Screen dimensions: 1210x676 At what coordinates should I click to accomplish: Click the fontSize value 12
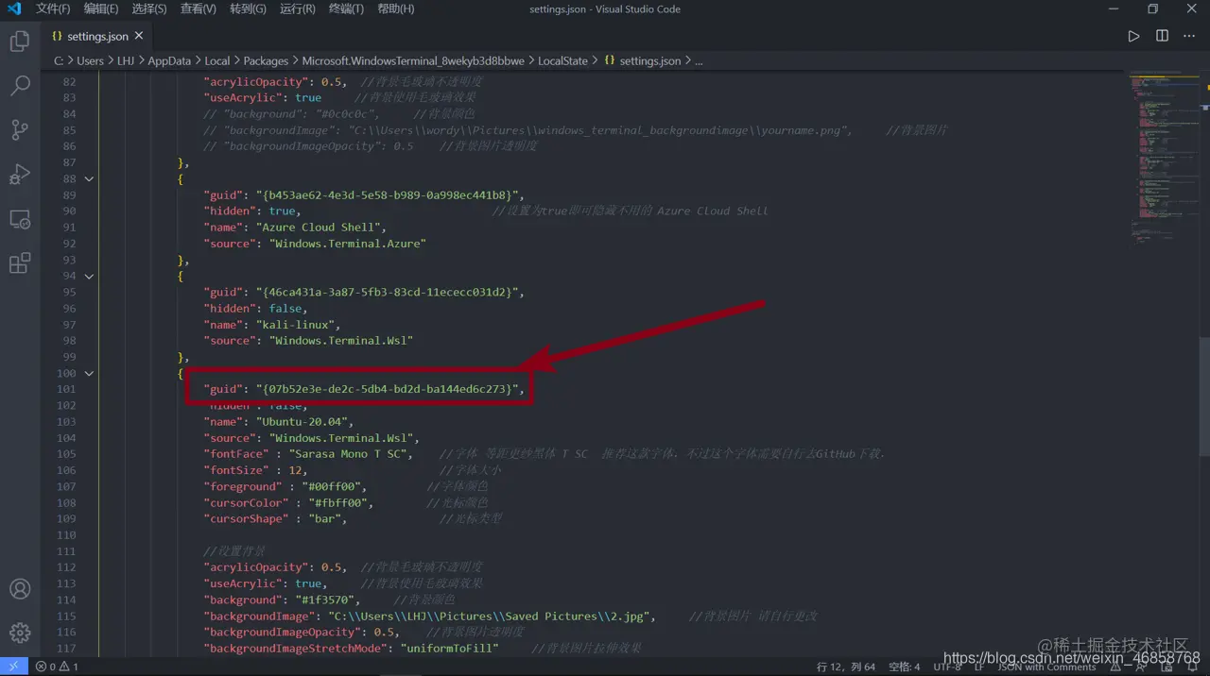coord(296,470)
